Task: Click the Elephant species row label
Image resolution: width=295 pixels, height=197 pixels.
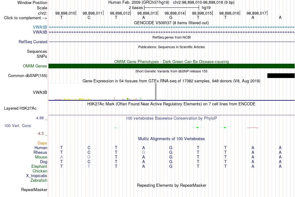Action: [39, 167]
